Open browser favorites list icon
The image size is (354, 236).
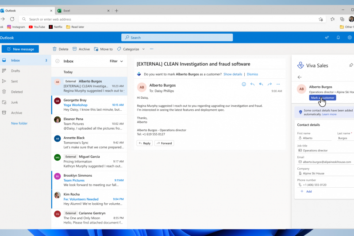[333, 19]
